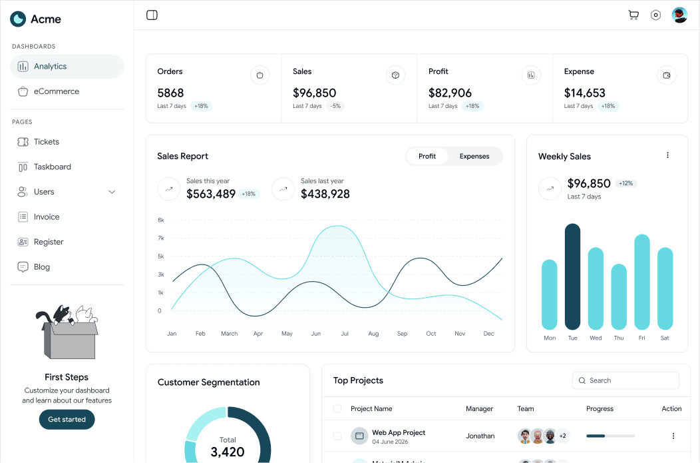
Task: Click the cats in box illustration
Action: 67,332
